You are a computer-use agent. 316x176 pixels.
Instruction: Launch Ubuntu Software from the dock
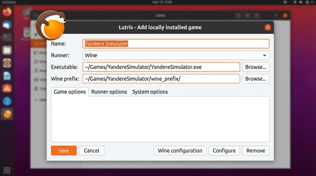7,88
